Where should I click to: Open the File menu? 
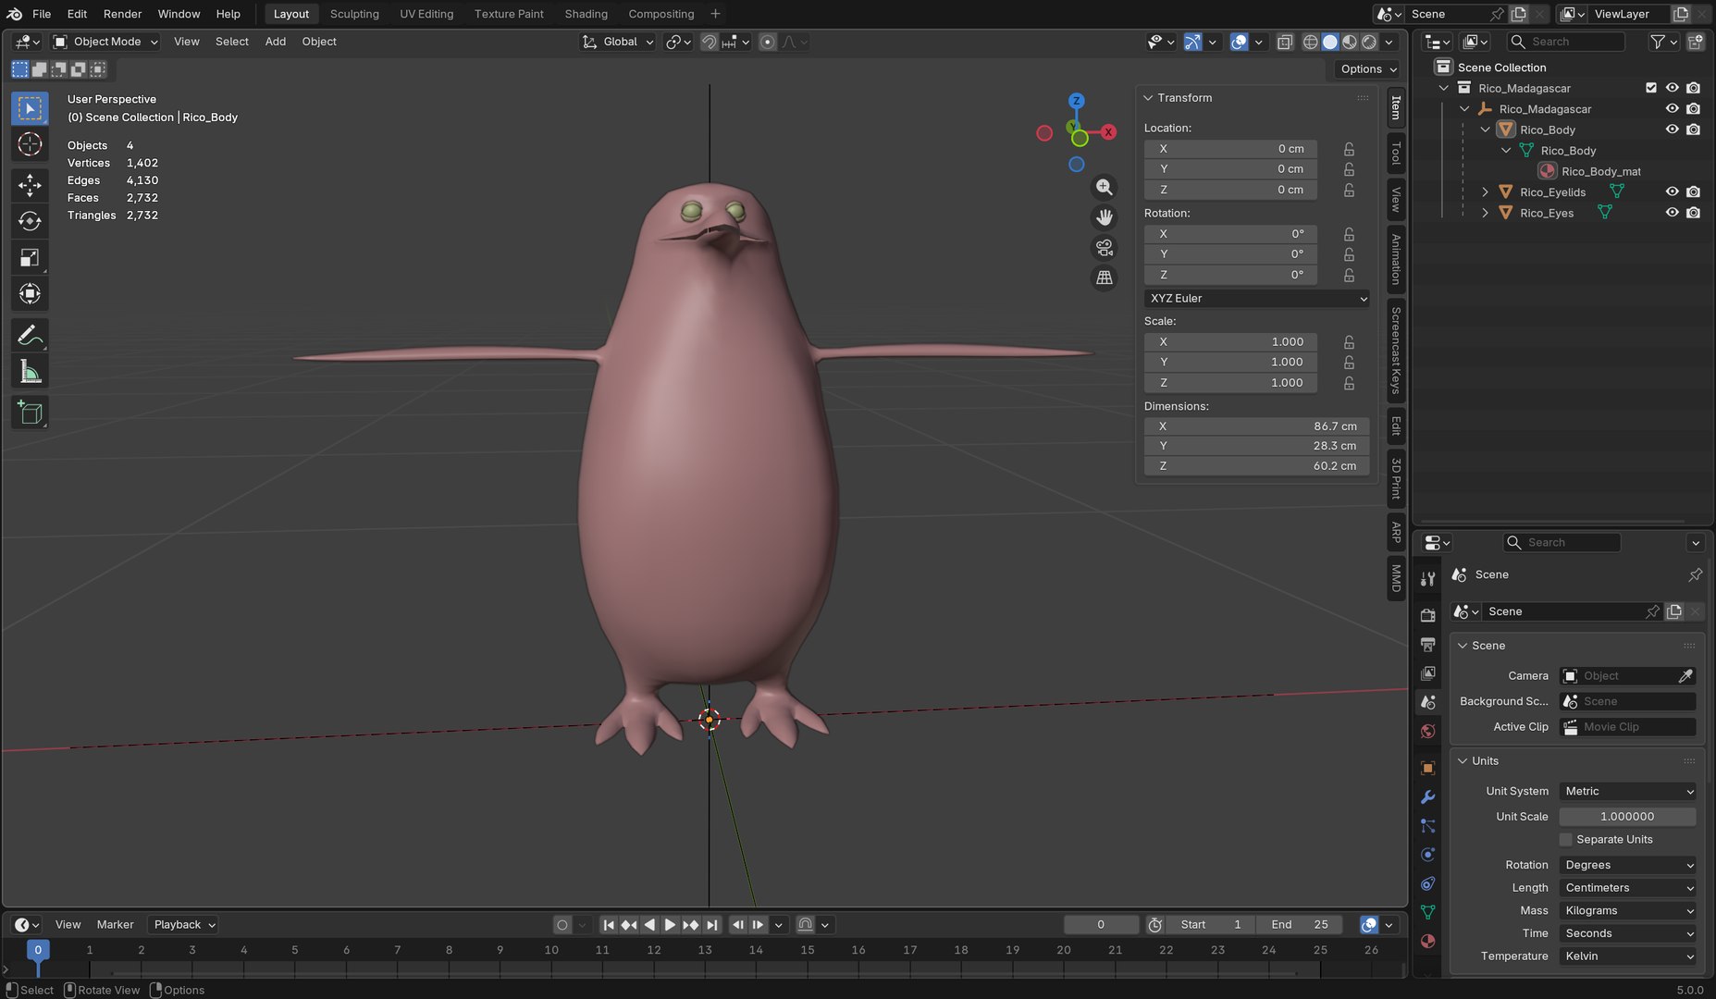(x=42, y=14)
